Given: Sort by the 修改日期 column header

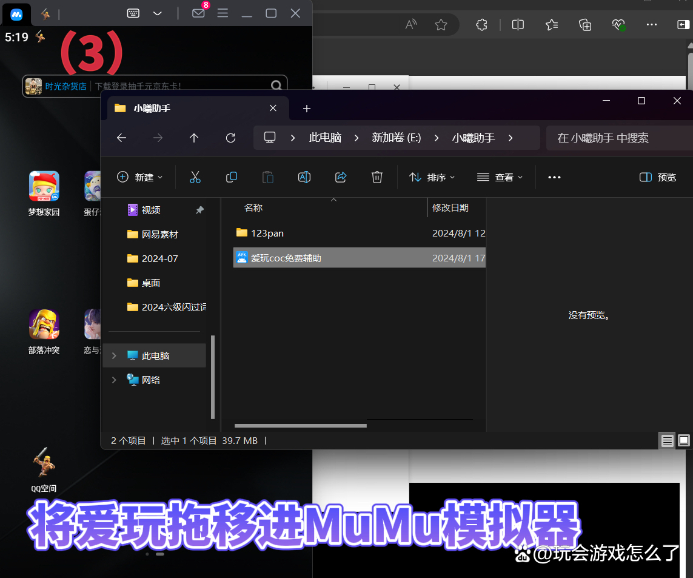Looking at the screenshot, I should 450,208.
